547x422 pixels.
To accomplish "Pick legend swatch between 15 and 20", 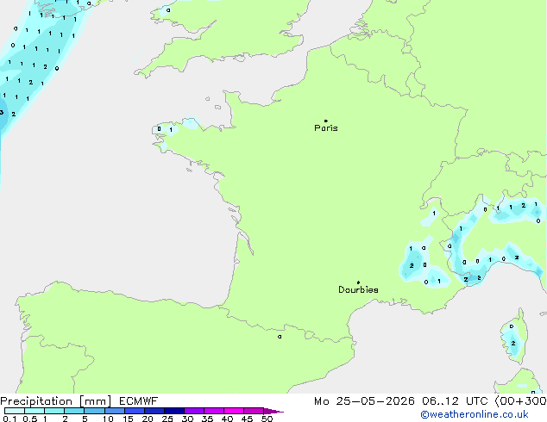I will [x=134, y=411].
